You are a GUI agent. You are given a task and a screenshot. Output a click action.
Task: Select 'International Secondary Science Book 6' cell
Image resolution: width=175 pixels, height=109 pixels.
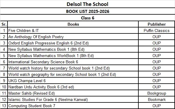(73, 62)
